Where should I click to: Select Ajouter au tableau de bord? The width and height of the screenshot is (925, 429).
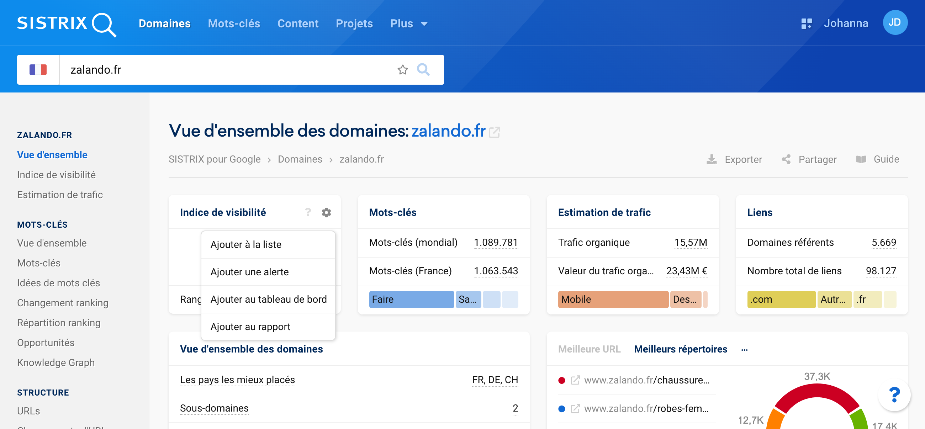[268, 300]
